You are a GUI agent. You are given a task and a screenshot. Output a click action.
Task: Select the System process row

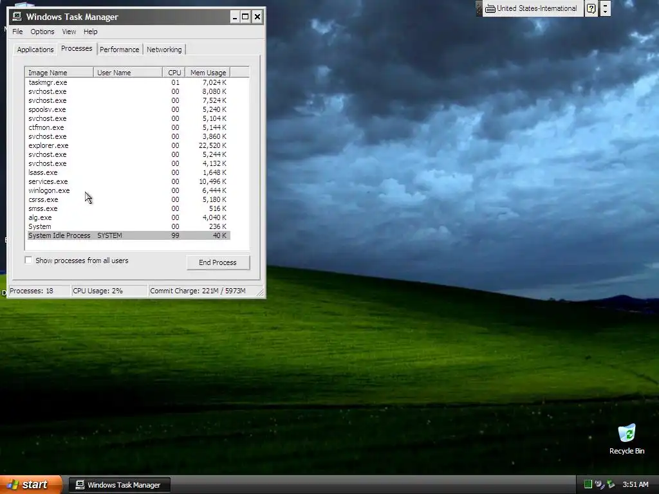[x=128, y=226]
